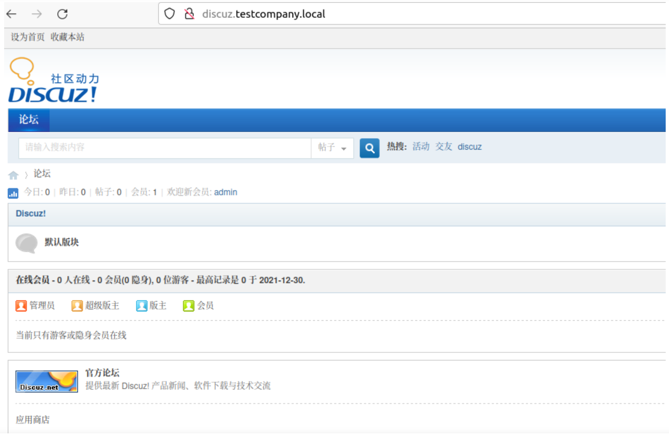Reload the current page
This screenshot has width=669, height=435.
63,14
